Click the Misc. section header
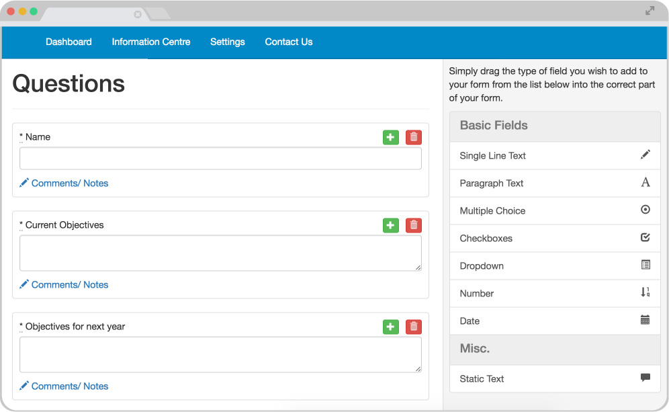Screen dimensions: 669x412 (x=555, y=349)
